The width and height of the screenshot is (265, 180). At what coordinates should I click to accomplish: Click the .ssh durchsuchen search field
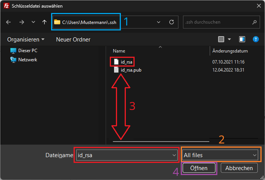click(x=217, y=22)
